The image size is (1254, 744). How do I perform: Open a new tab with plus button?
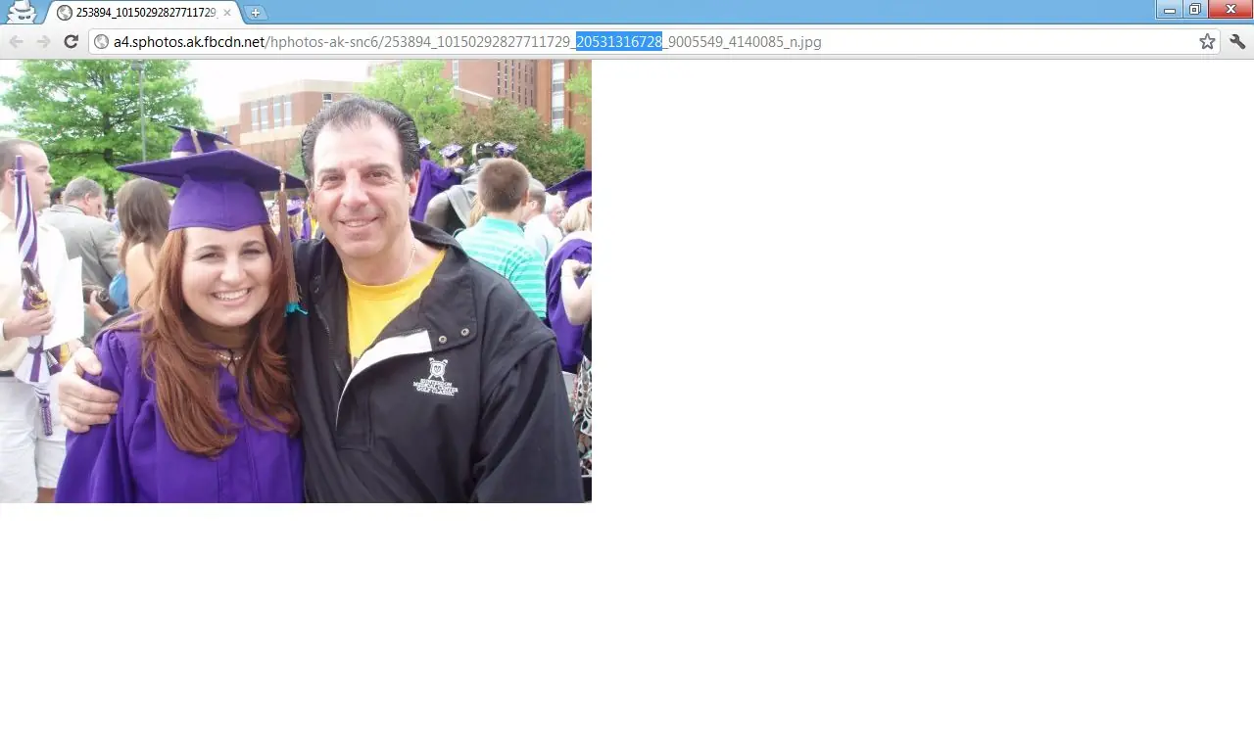coord(256,13)
